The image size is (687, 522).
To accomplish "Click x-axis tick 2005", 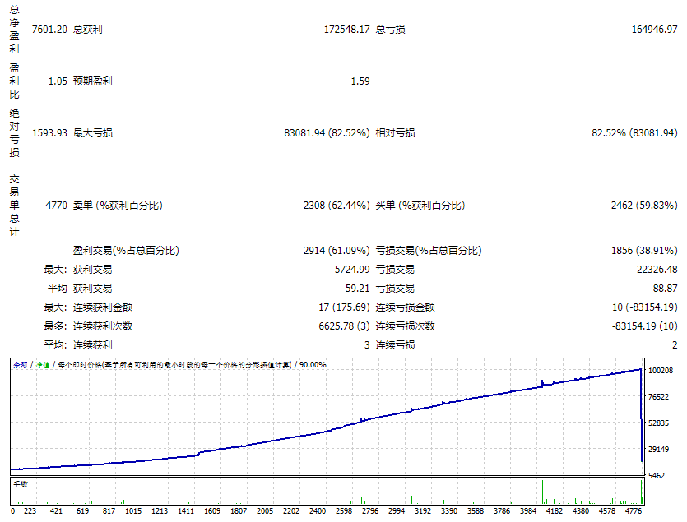I will [x=265, y=511].
